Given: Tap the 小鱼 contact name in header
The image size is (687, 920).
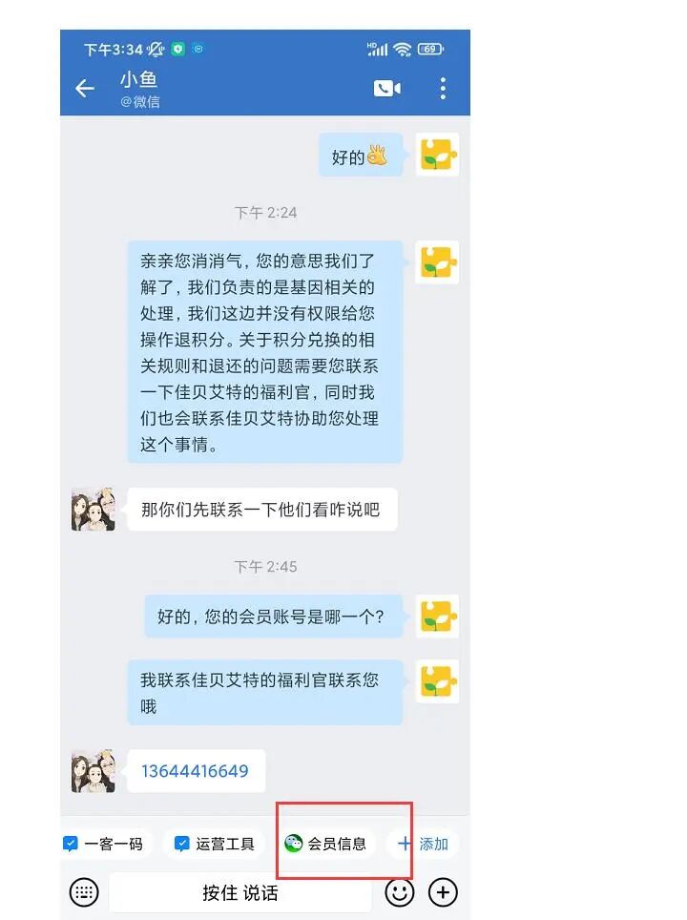Looking at the screenshot, I should click(139, 79).
